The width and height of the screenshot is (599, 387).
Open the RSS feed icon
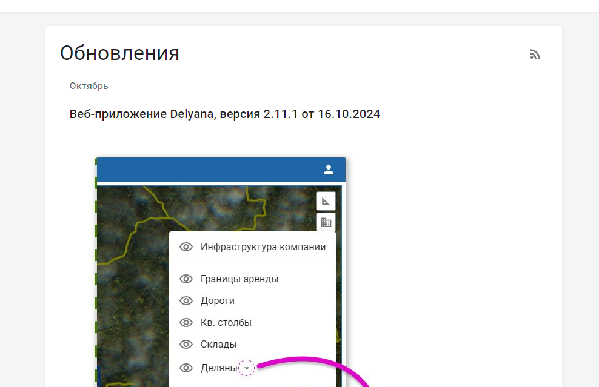(x=535, y=54)
